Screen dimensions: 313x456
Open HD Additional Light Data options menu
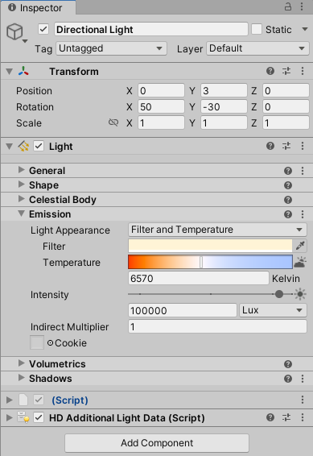pyautogui.click(x=303, y=417)
